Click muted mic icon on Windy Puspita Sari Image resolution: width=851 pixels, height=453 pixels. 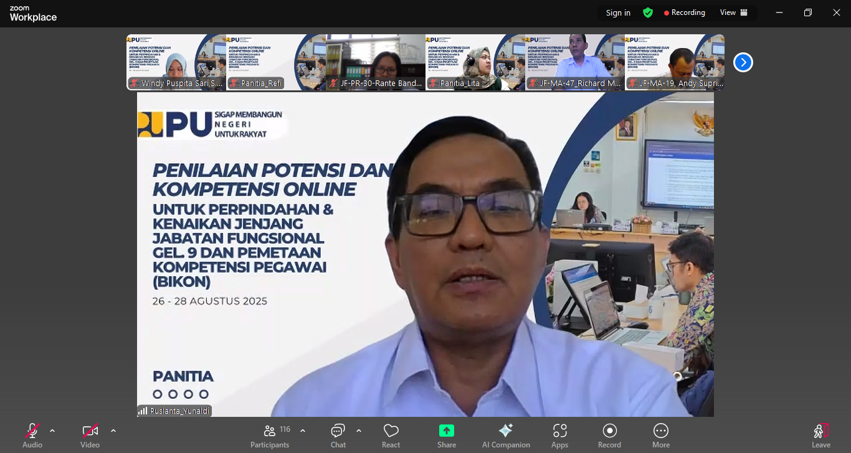tap(134, 83)
